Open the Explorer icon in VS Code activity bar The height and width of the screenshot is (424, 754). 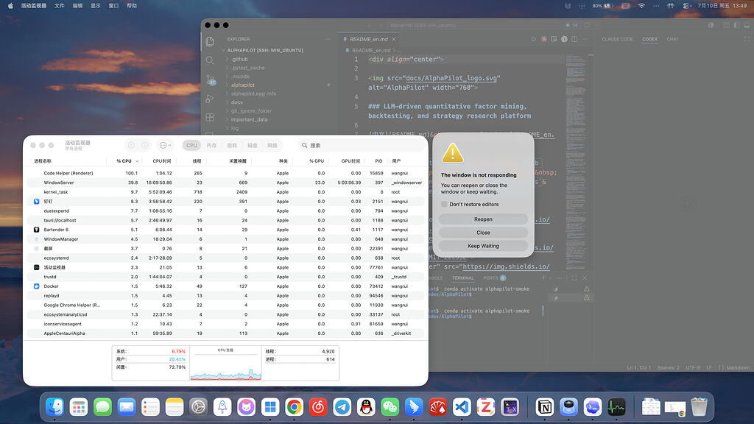210,42
